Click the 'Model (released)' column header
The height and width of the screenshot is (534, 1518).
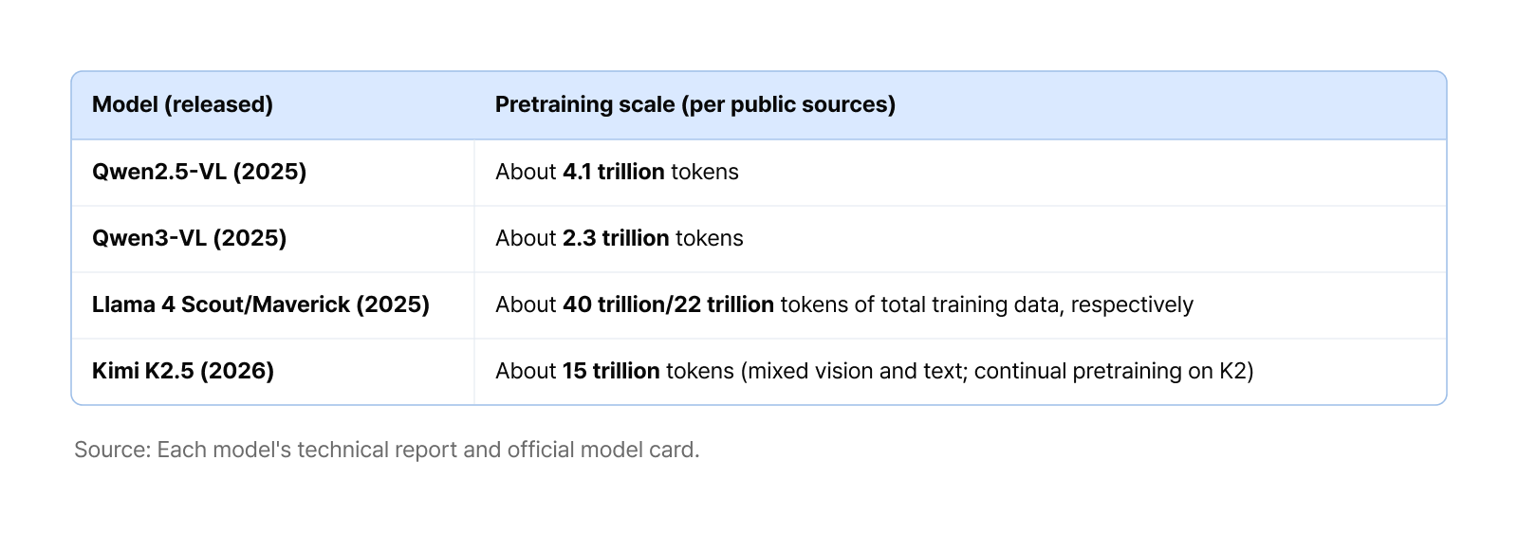(182, 104)
